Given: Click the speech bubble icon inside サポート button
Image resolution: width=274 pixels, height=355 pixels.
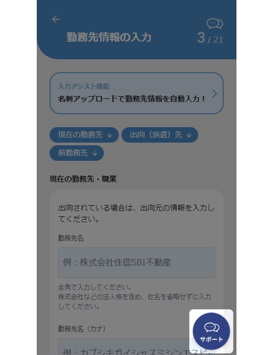Looking at the screenshot, I should (x=212, y=327).
